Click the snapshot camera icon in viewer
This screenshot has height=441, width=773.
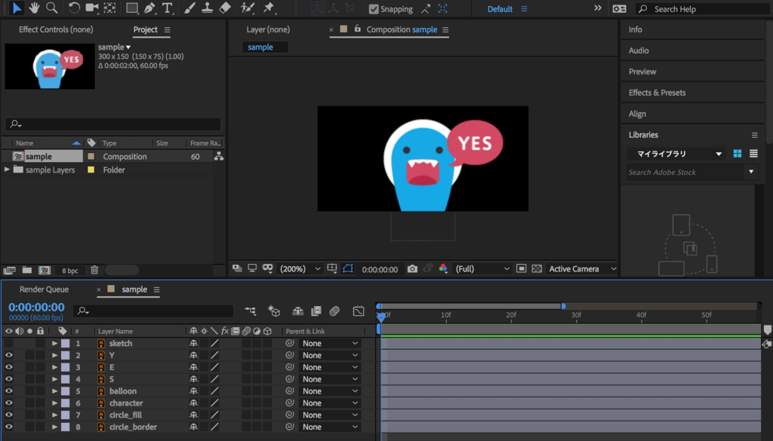tap(412, 268)
